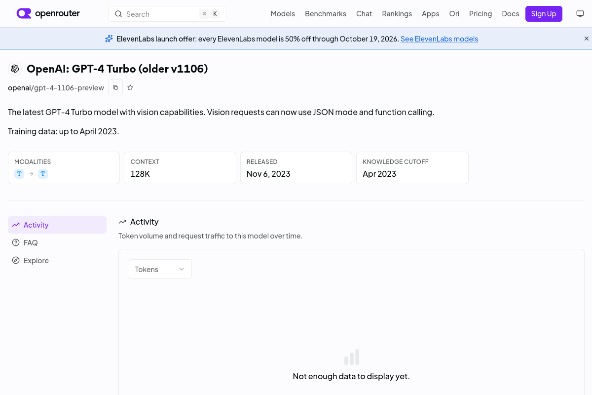Click the OpenAI logo beside model title
This screenshot has width=592, height=395.
coord(15,69)
